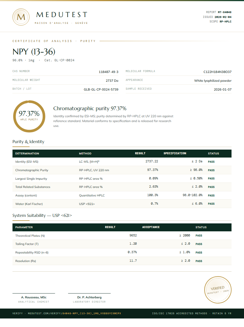Select total related substances result 2.63%
Image resolution: width=244 pixels, height=327 pixels.
point(153,187)
